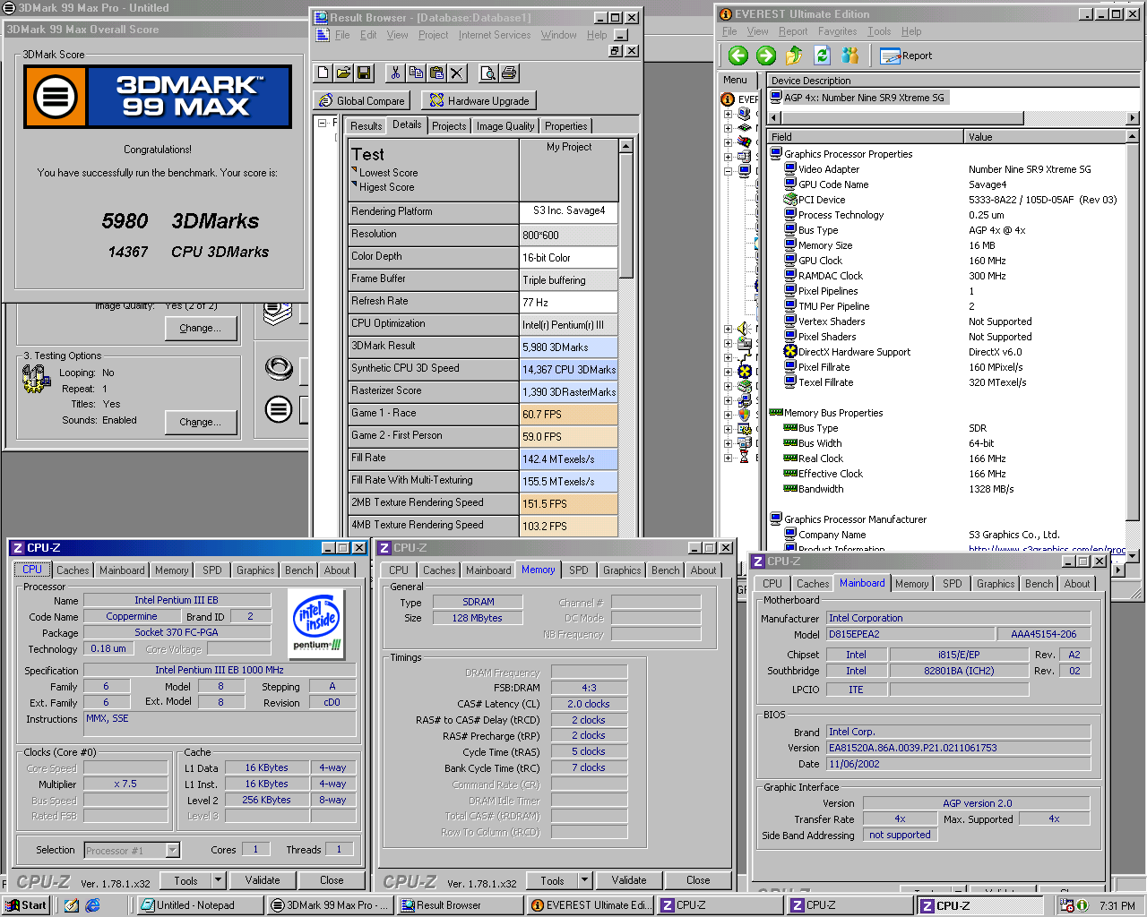1147x917 pixels.
Task: Expand the Security shield node in EVEREST tree
Action: pos(729,415)
